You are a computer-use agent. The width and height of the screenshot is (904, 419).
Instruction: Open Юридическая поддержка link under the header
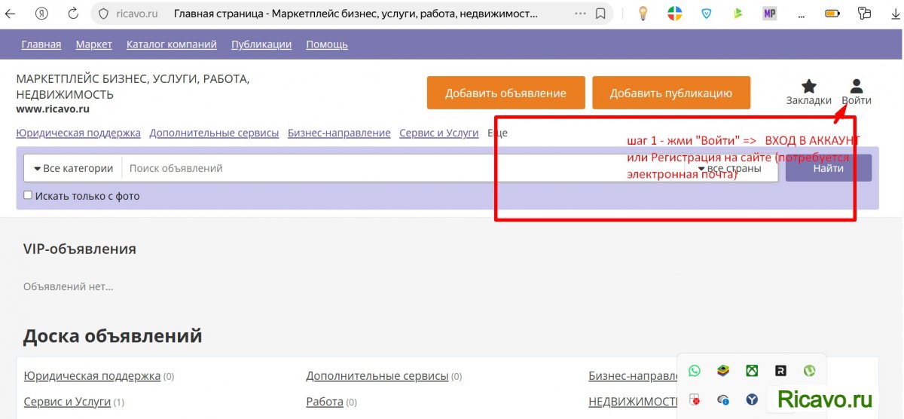click(78, 133)
